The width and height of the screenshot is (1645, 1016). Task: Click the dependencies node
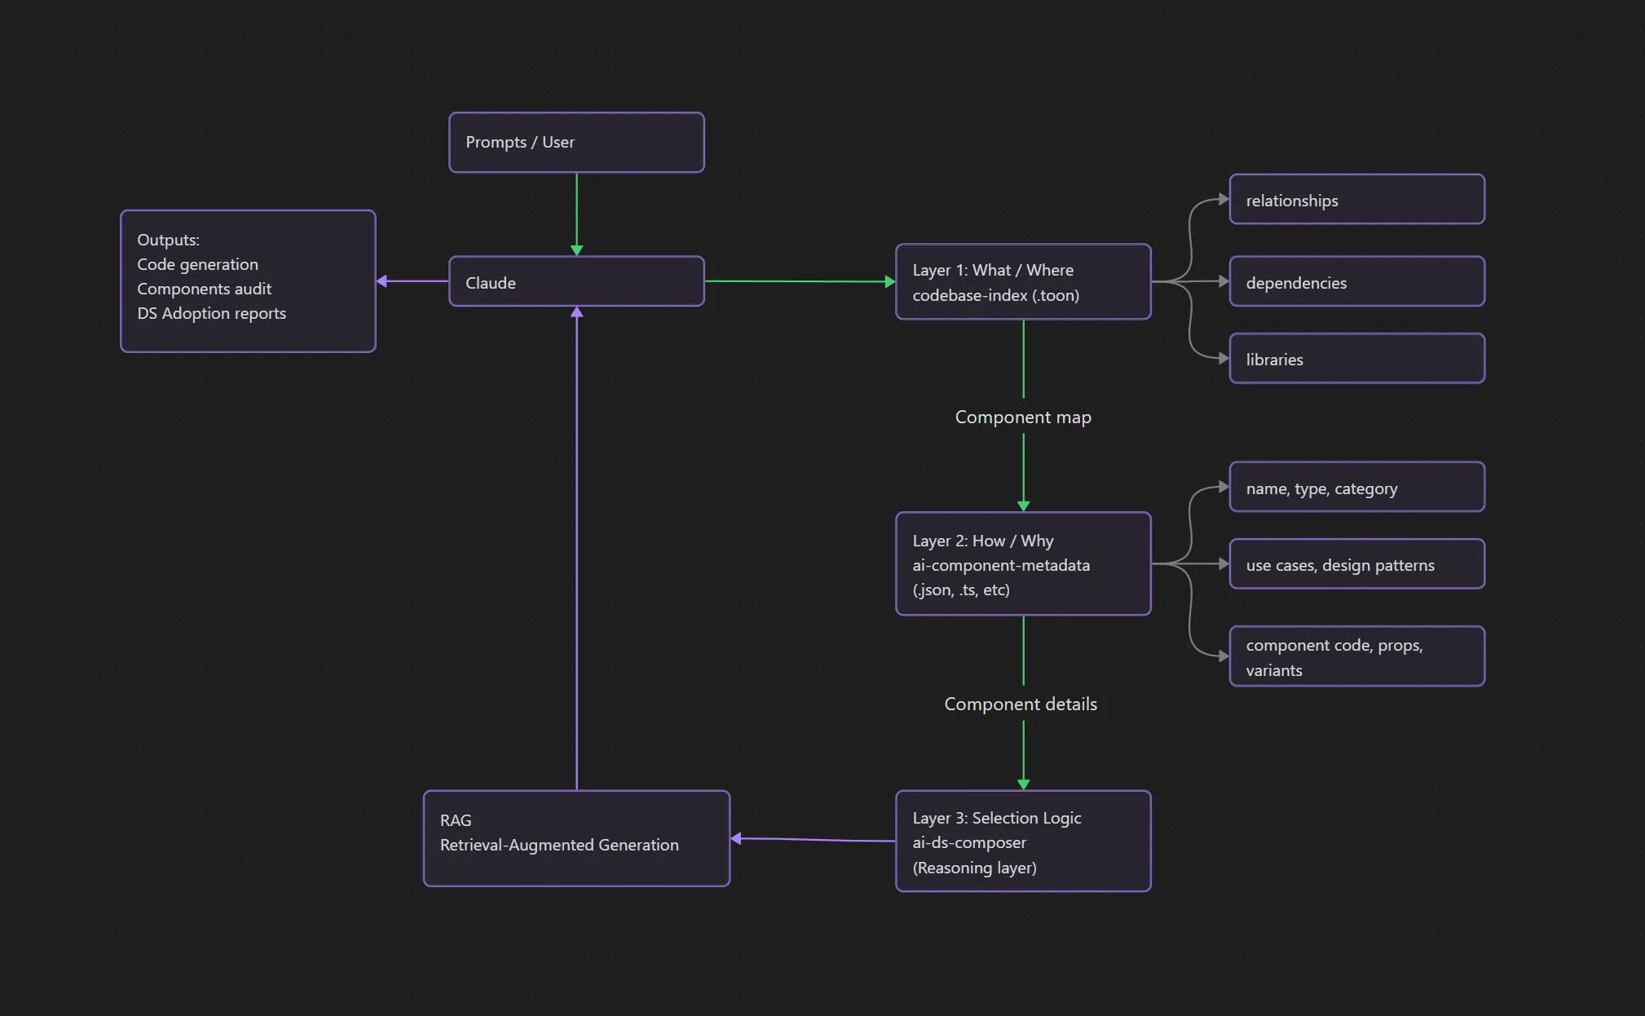(x=1356, y=282)
